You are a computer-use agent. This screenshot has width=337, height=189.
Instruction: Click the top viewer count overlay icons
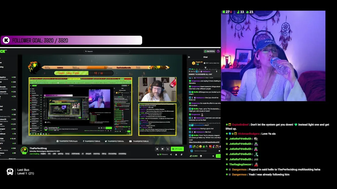click(238, 12)
